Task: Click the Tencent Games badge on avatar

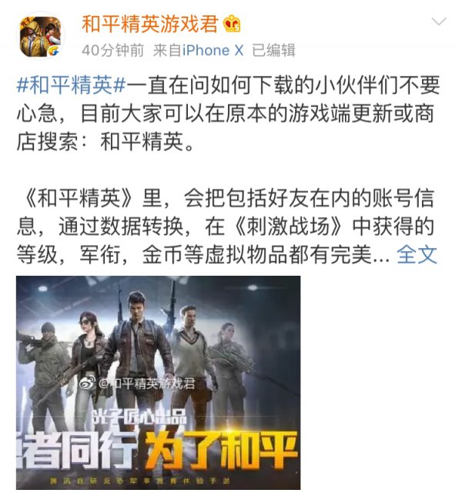Action: [53, 50]
